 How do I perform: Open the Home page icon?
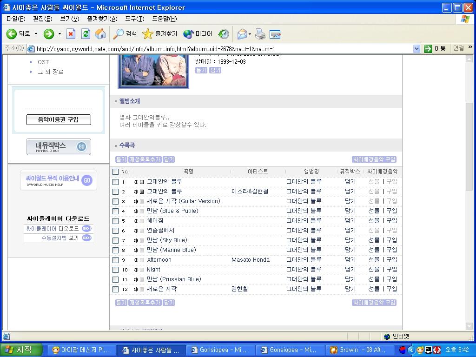pos(100,33)
